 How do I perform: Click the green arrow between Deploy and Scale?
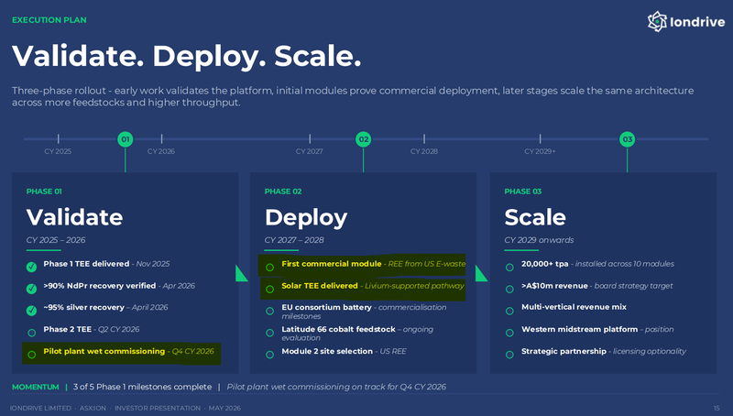coord(481,273)
